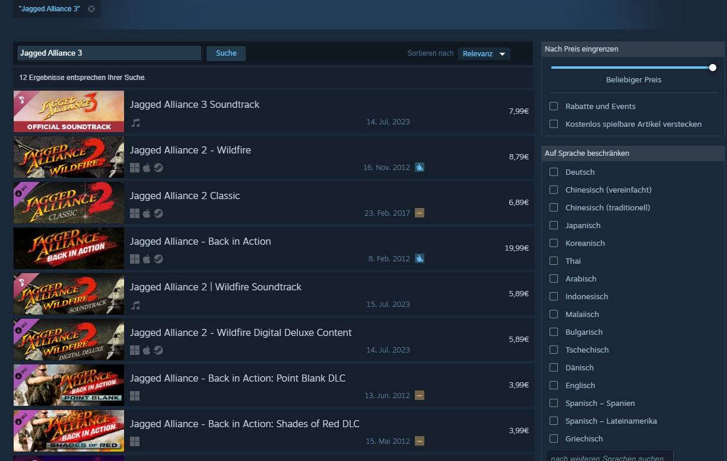
Task: Click the language search field "nach weiteren Sprachen suchen"
Action: [x=610, y=457]
